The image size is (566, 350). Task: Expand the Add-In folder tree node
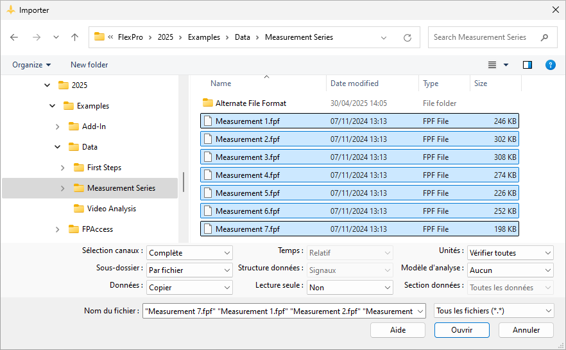point(58,127)
